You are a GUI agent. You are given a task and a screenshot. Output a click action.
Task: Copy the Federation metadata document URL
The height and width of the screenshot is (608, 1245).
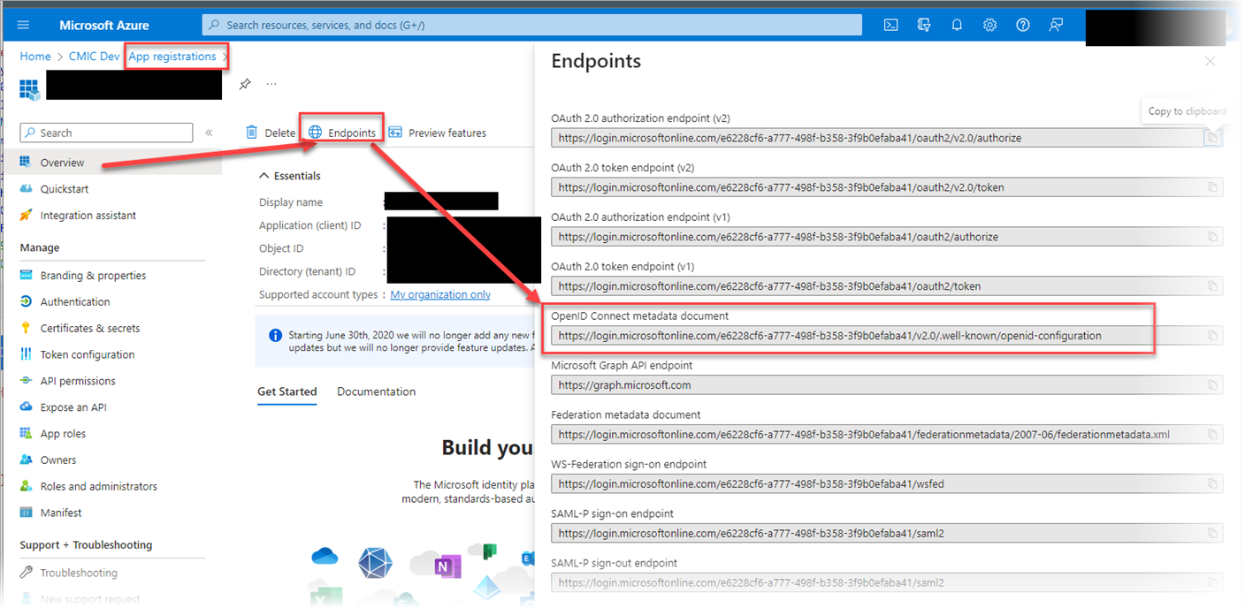click(1213, 435)
